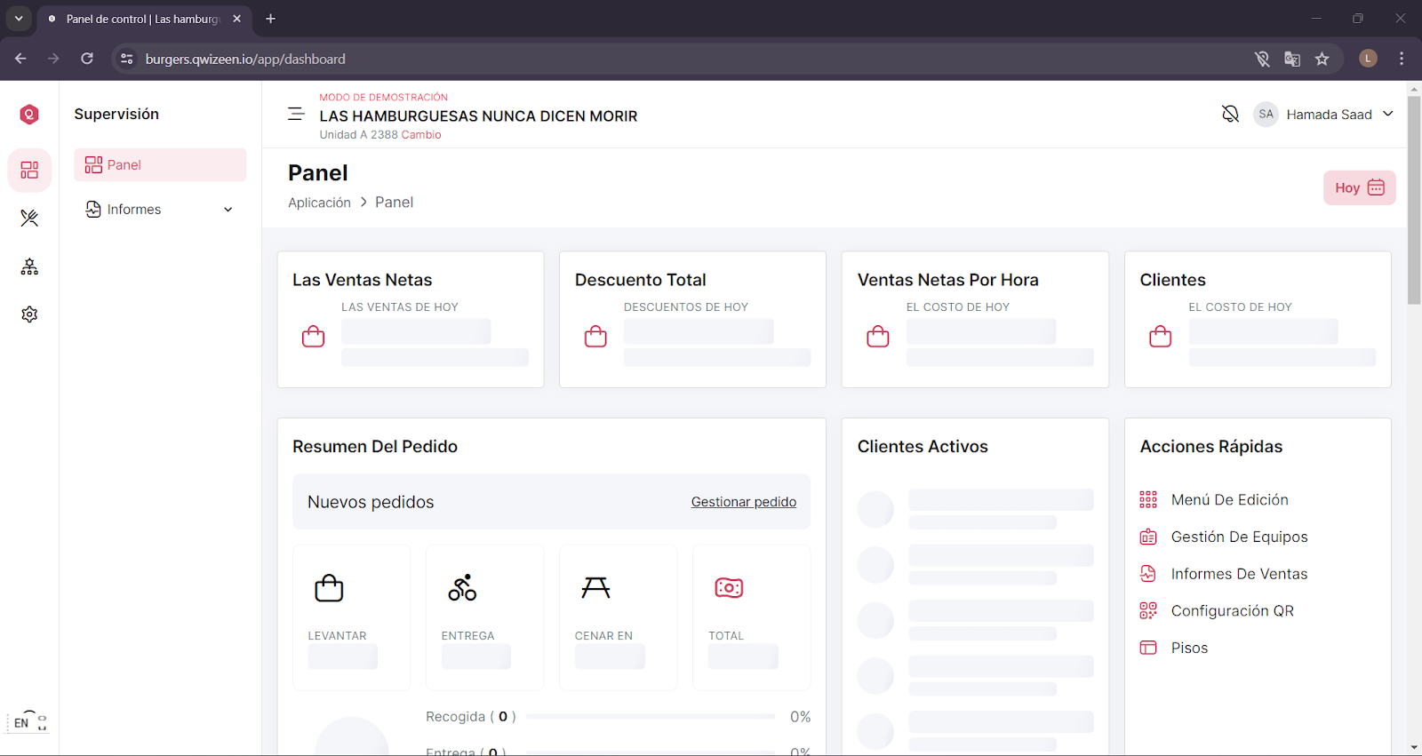The width and height of the screenshot is (1422, 756).
Task: Switch to the Panel de control browser tab
Action: (x=142, y=19)
